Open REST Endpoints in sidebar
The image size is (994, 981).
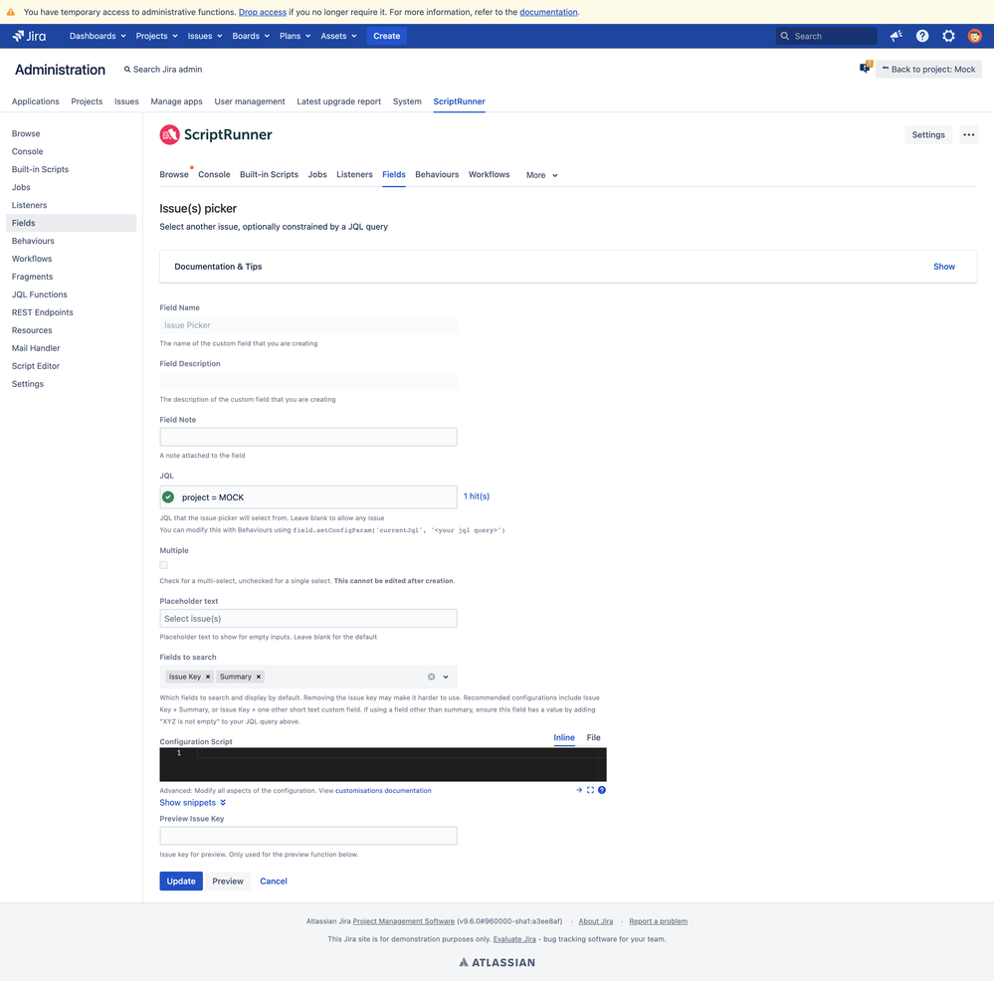pyautogui.click(x=43, y=312)
